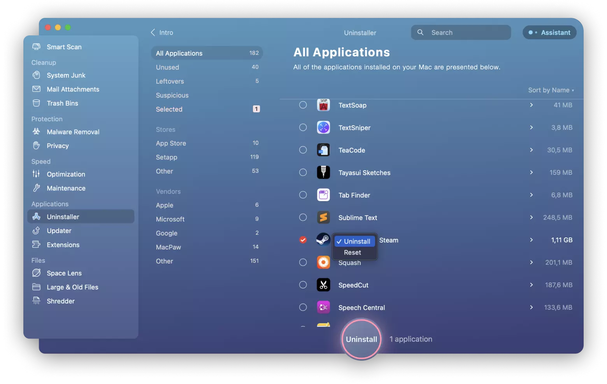This screenshot has height=384, width=607.
Task: Expand Sublime Text details chevron
Action: click(532, 217)
